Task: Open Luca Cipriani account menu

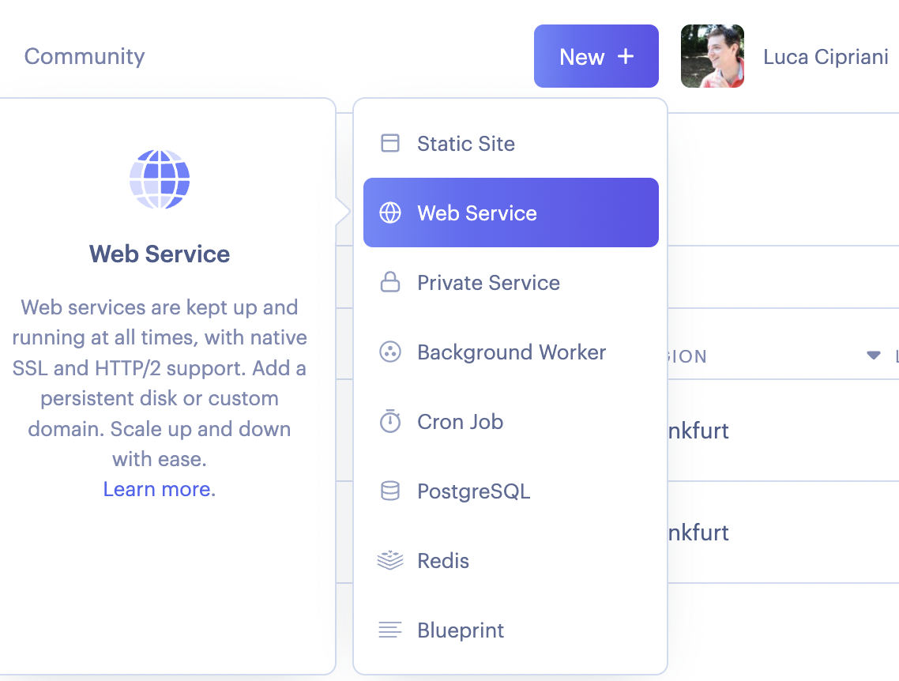Action: click(x=826, y=57)
